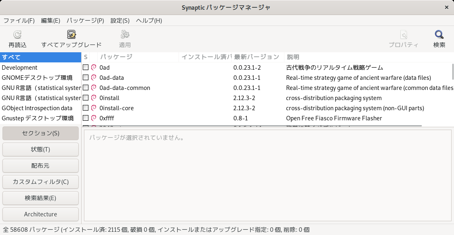Screen dimensions: 454x235
Task: Click the Debian swirl icon for 0install-core
Action: pos(94,108)
